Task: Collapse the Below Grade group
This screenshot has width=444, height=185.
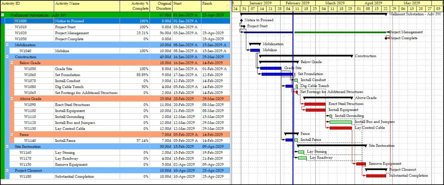Action: coord(12,63)
